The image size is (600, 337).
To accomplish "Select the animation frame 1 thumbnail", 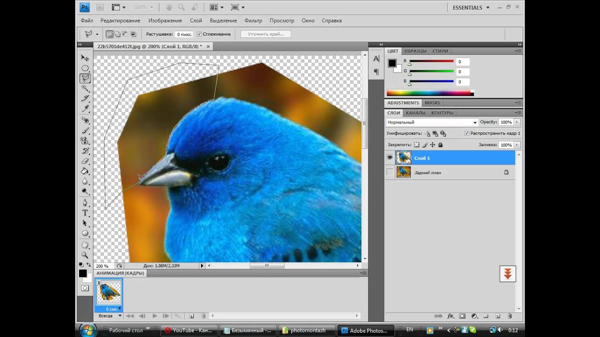I will (x=108, y=293).
